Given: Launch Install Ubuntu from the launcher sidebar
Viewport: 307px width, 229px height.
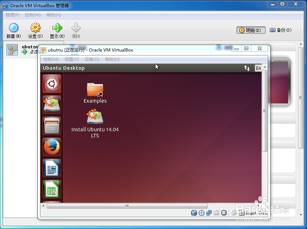Looking at the screenshot, I should [x=52, y=105].
